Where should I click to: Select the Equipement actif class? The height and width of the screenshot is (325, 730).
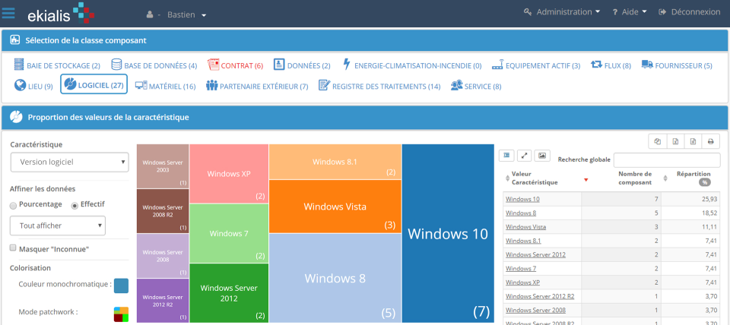[536, 65]
